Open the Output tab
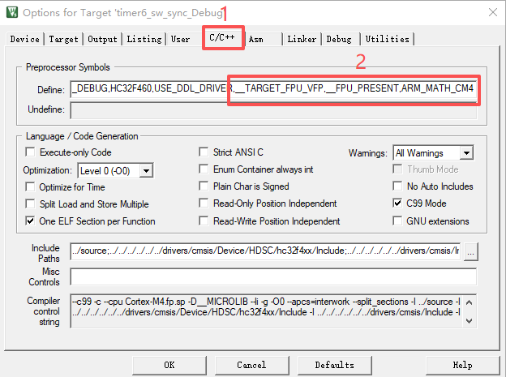506x377 pixels. pos(102,39)
